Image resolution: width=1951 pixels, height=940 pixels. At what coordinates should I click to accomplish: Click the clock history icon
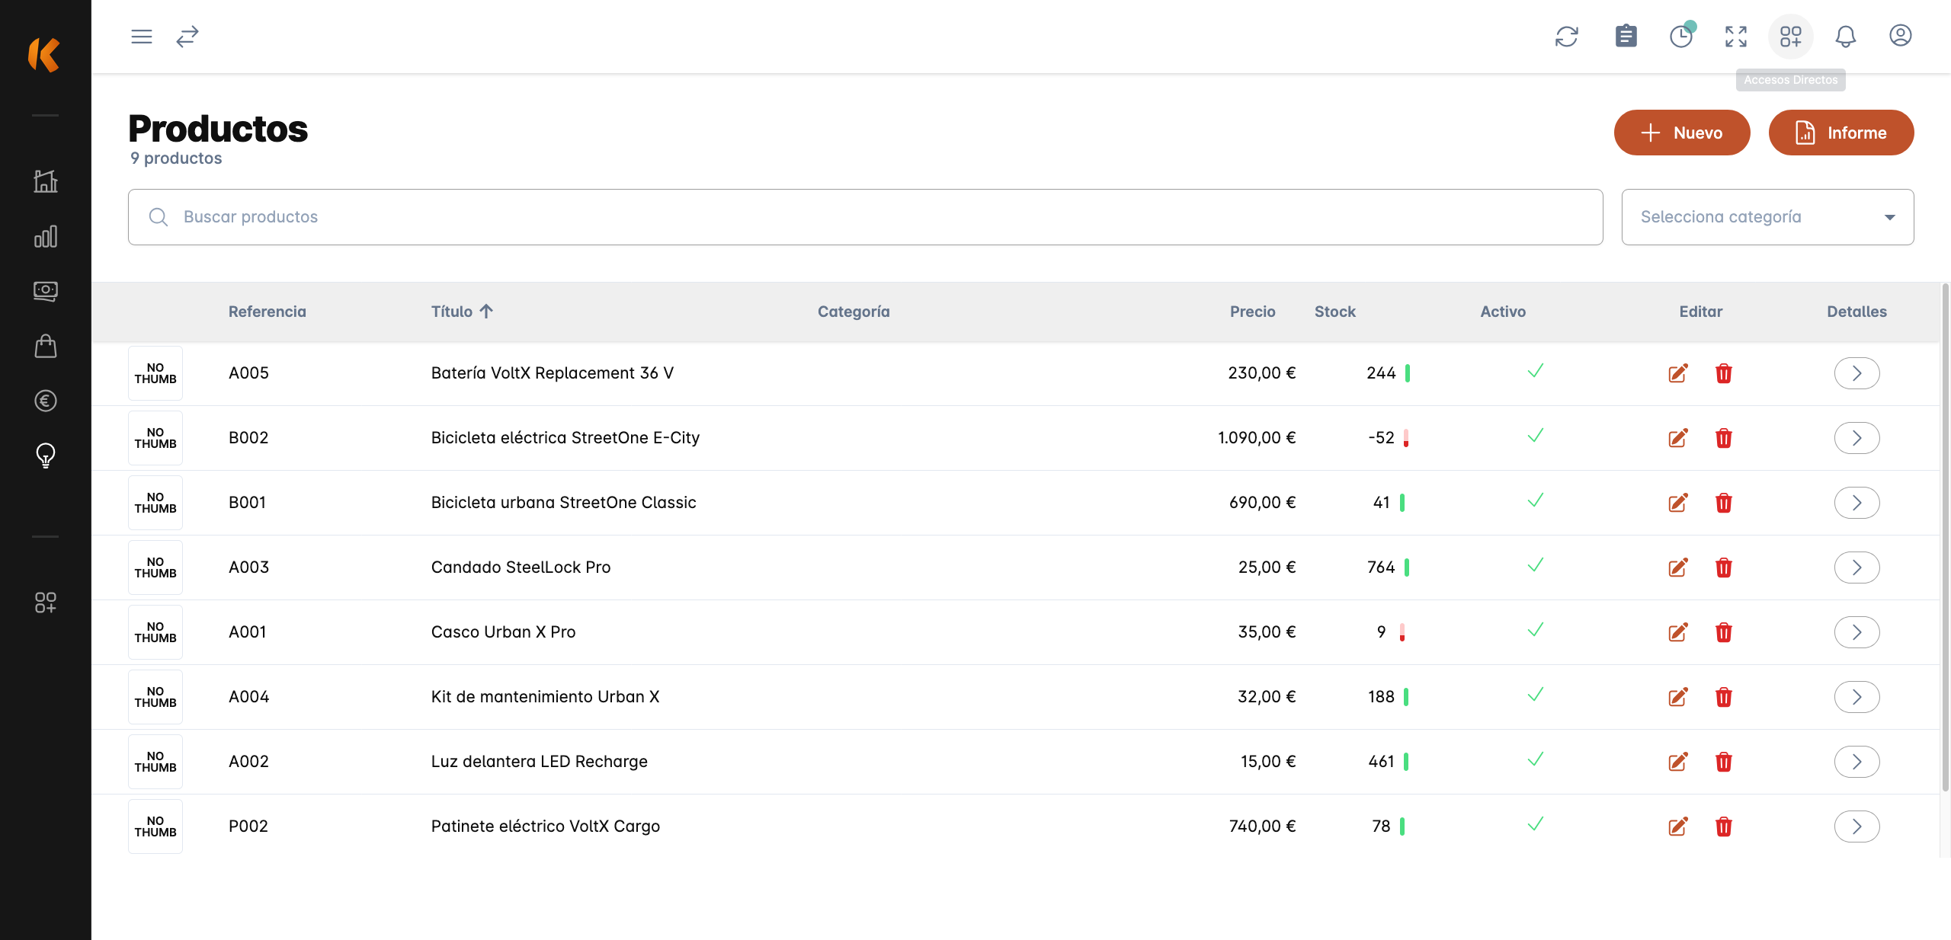click(1680, 37)
